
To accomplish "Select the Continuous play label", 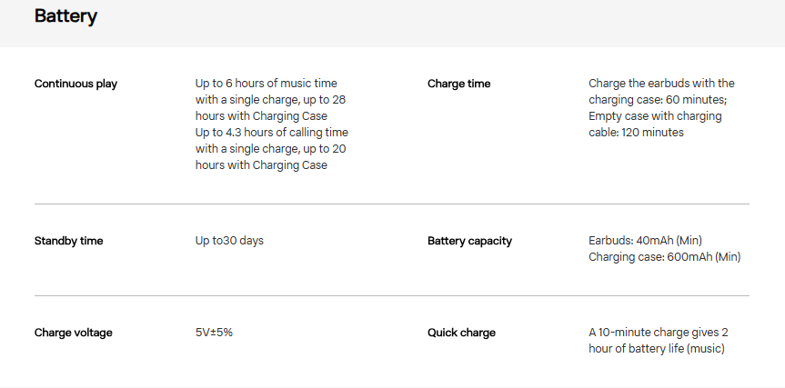I will click(75, 84).
